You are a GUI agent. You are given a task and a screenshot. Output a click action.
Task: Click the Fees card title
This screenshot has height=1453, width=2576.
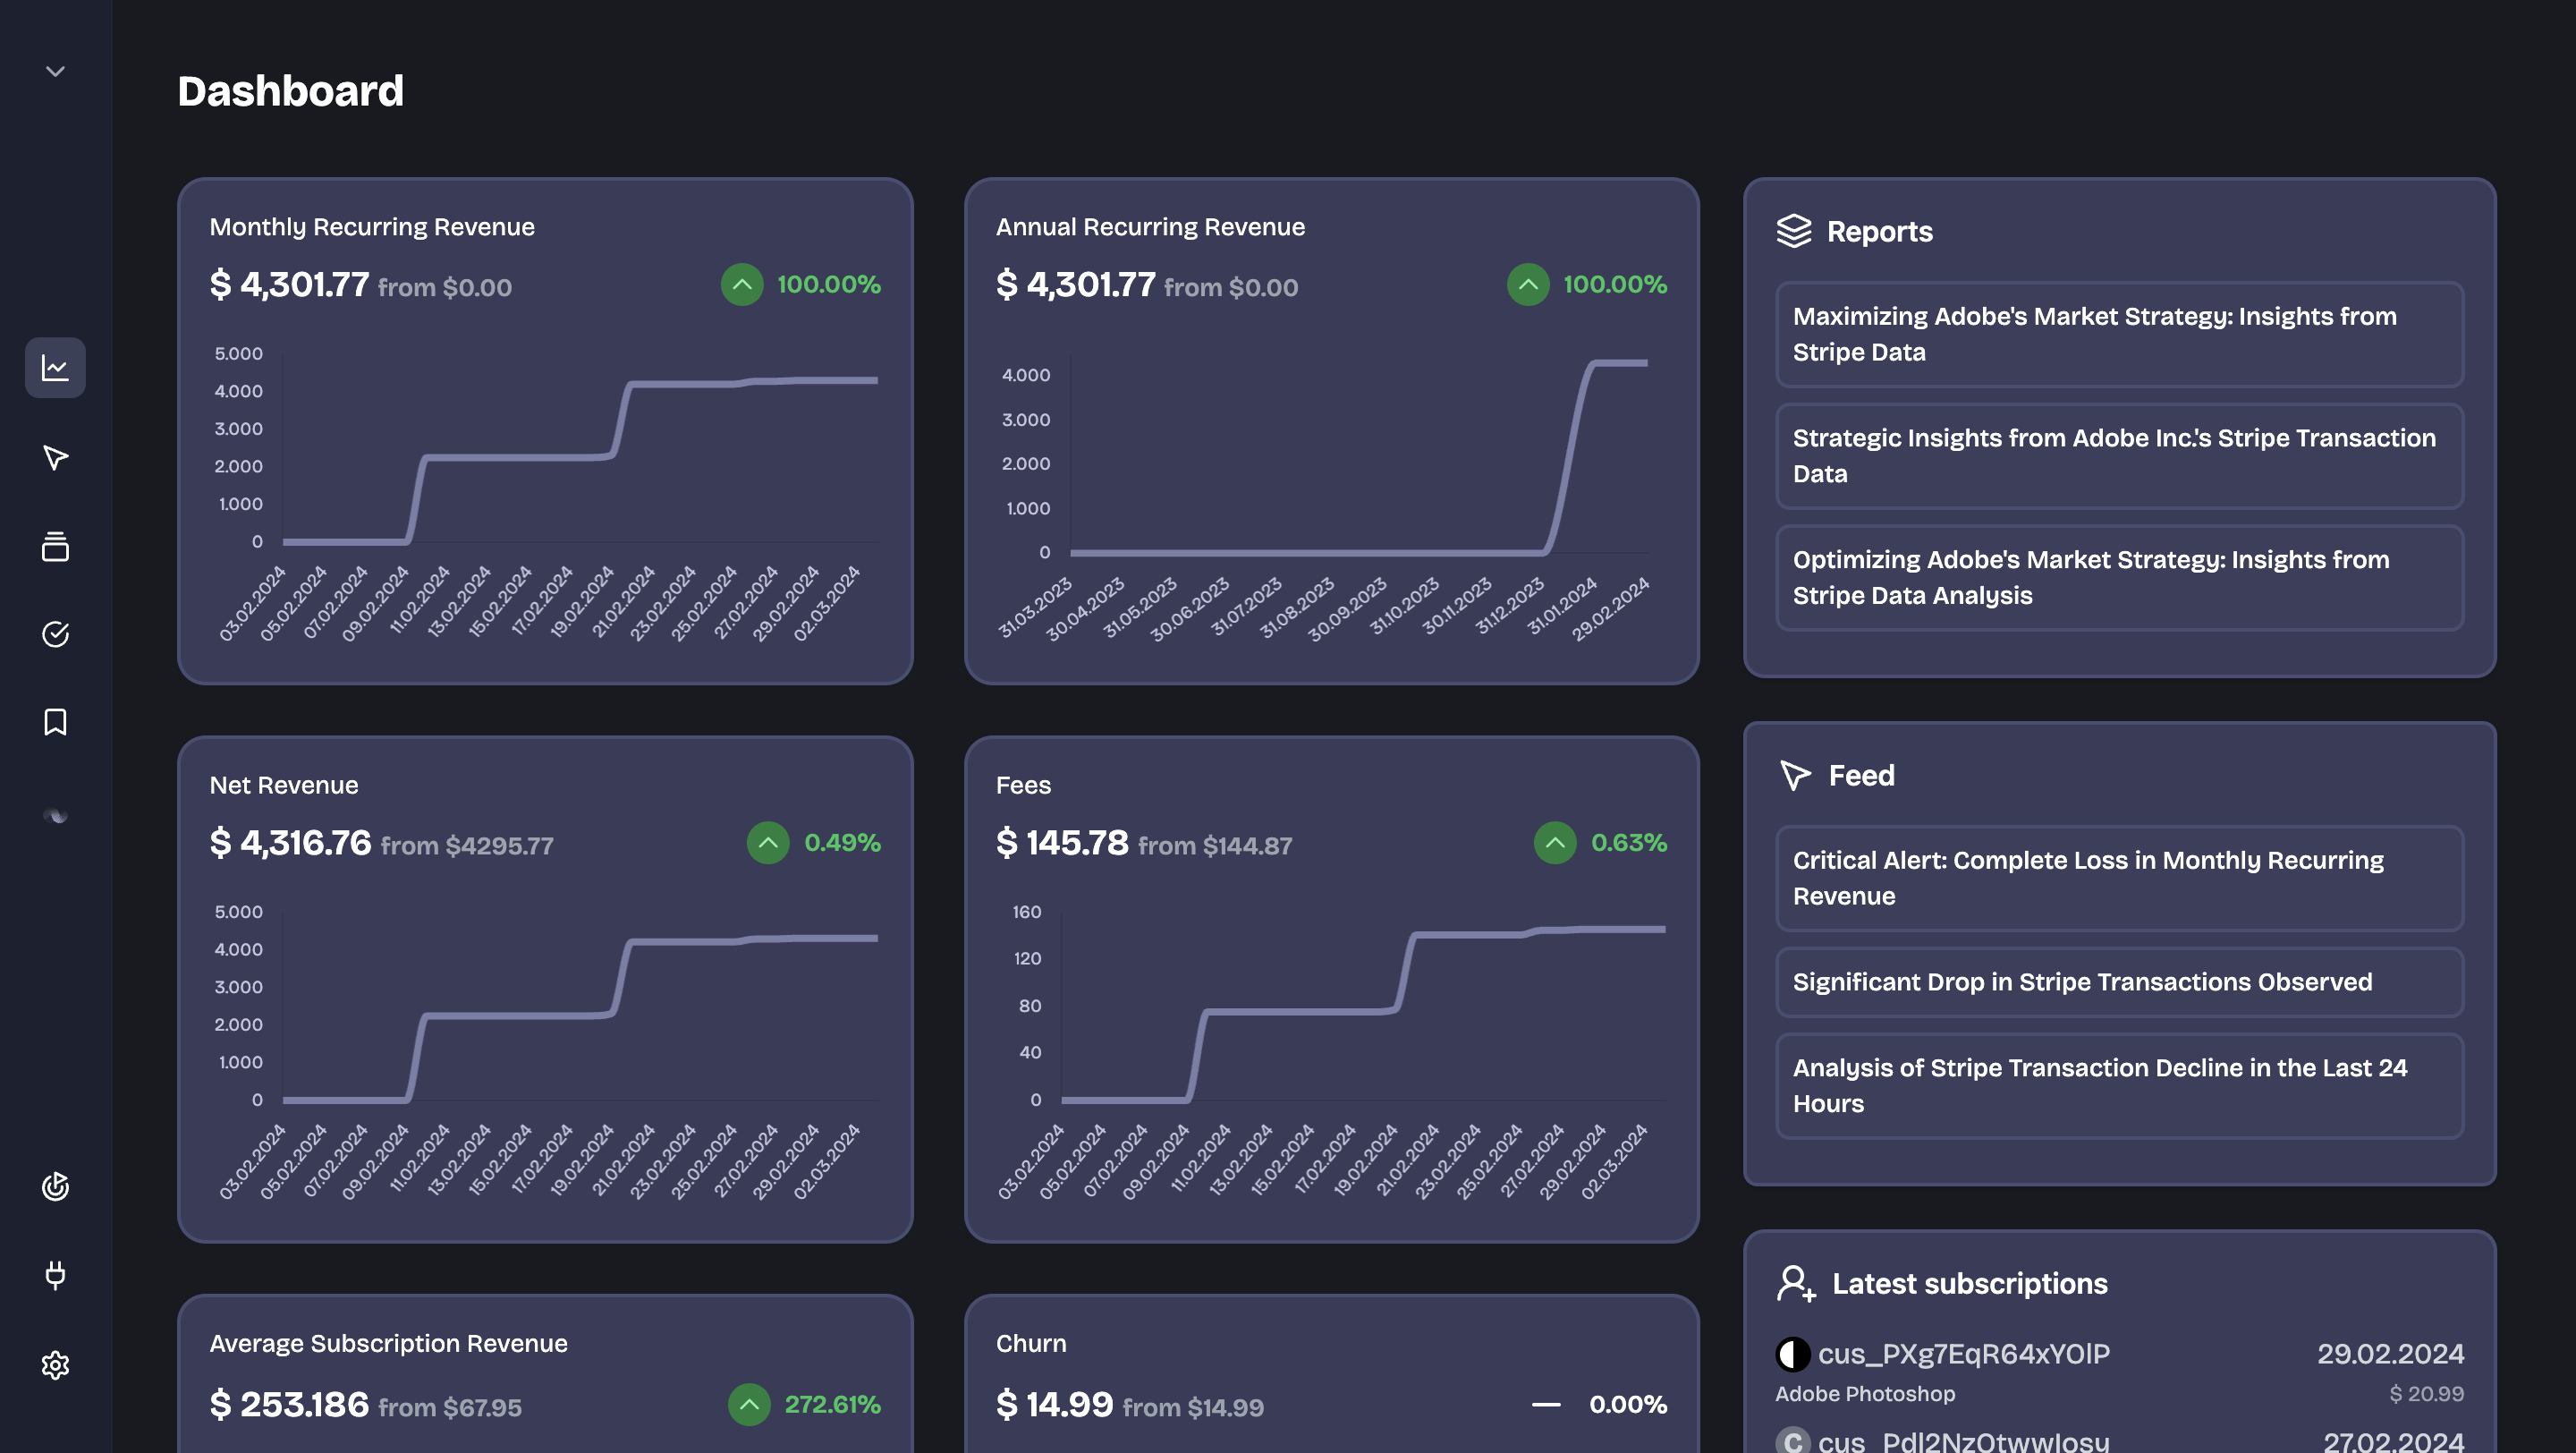1023,785
